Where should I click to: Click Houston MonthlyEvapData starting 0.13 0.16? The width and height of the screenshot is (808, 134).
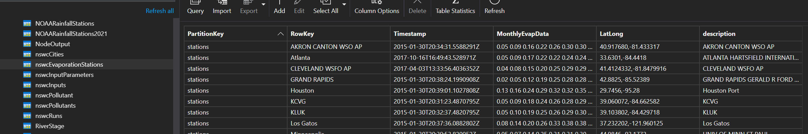545,91
